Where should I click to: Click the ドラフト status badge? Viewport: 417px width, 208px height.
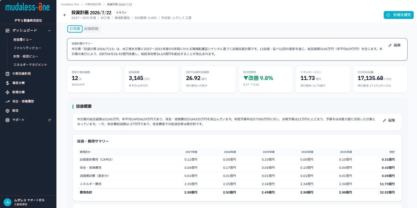pos(121,13)
